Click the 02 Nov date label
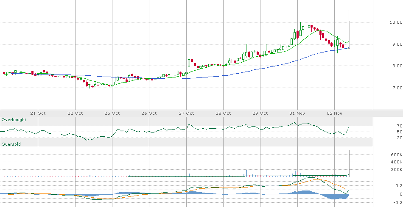The height and width of the screenshot is (207, 403). click(335, 113)
